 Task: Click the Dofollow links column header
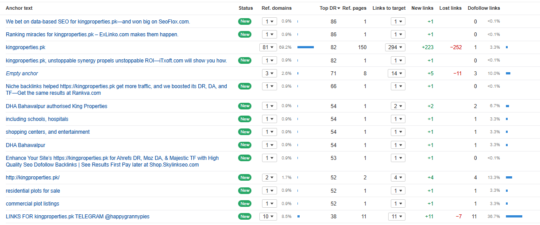pyautogui.click(x=483, y=8)
